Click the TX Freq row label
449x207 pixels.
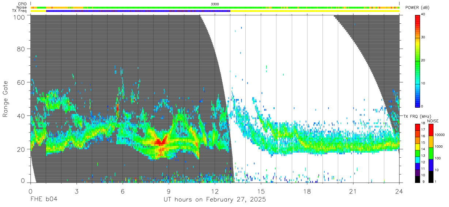[x=20, y=11]
